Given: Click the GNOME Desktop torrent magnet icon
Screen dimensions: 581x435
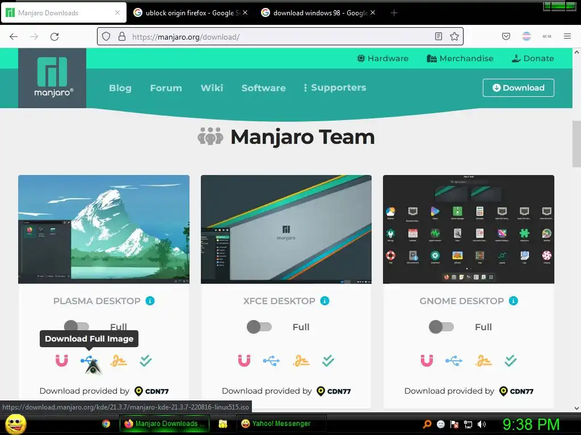Looking at the screenshot, I should coord(427,360).
